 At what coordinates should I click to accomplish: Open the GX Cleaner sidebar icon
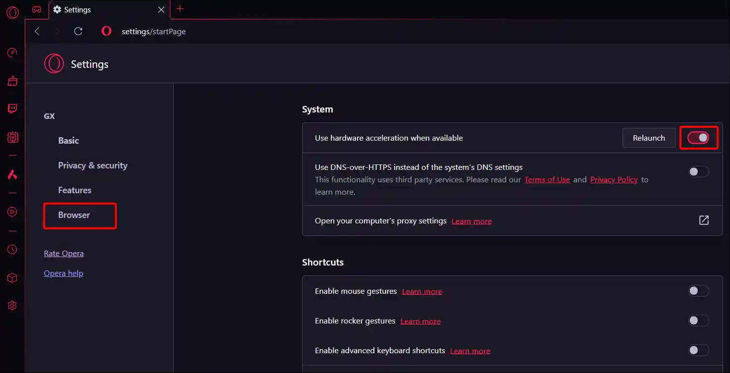point(12,81)
